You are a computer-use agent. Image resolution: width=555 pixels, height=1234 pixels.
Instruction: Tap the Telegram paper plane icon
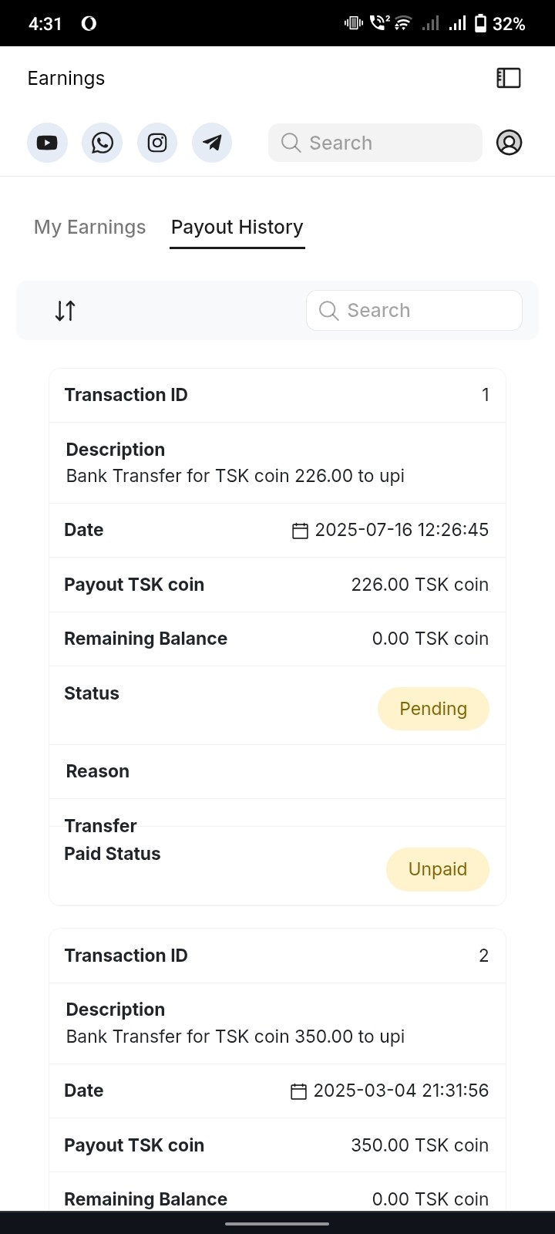click(212, 143)
